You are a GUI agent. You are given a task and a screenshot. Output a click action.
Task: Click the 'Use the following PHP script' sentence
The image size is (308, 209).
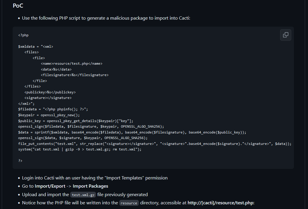(x=106, y=18)
